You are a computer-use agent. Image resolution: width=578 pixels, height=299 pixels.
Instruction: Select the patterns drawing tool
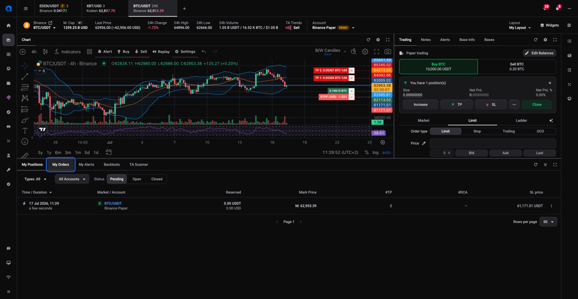coord(25,98)
